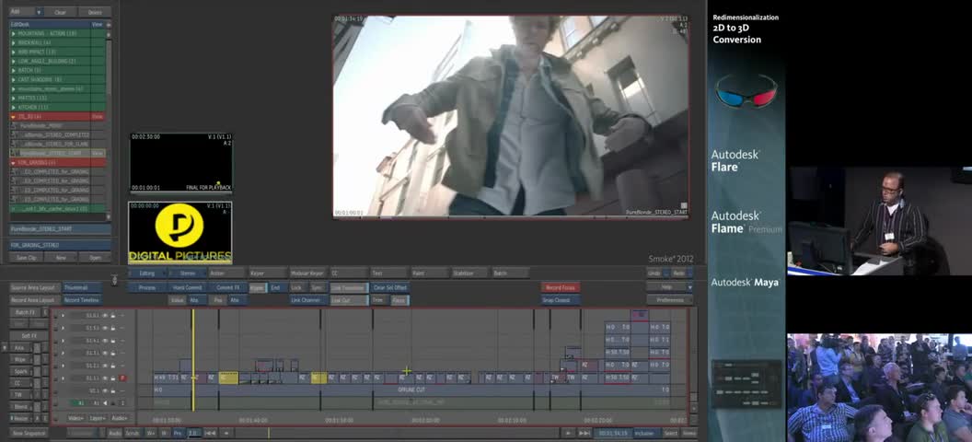
Task: Click clip icon beside PureBlonde_MONO entry
Action: 15,125
